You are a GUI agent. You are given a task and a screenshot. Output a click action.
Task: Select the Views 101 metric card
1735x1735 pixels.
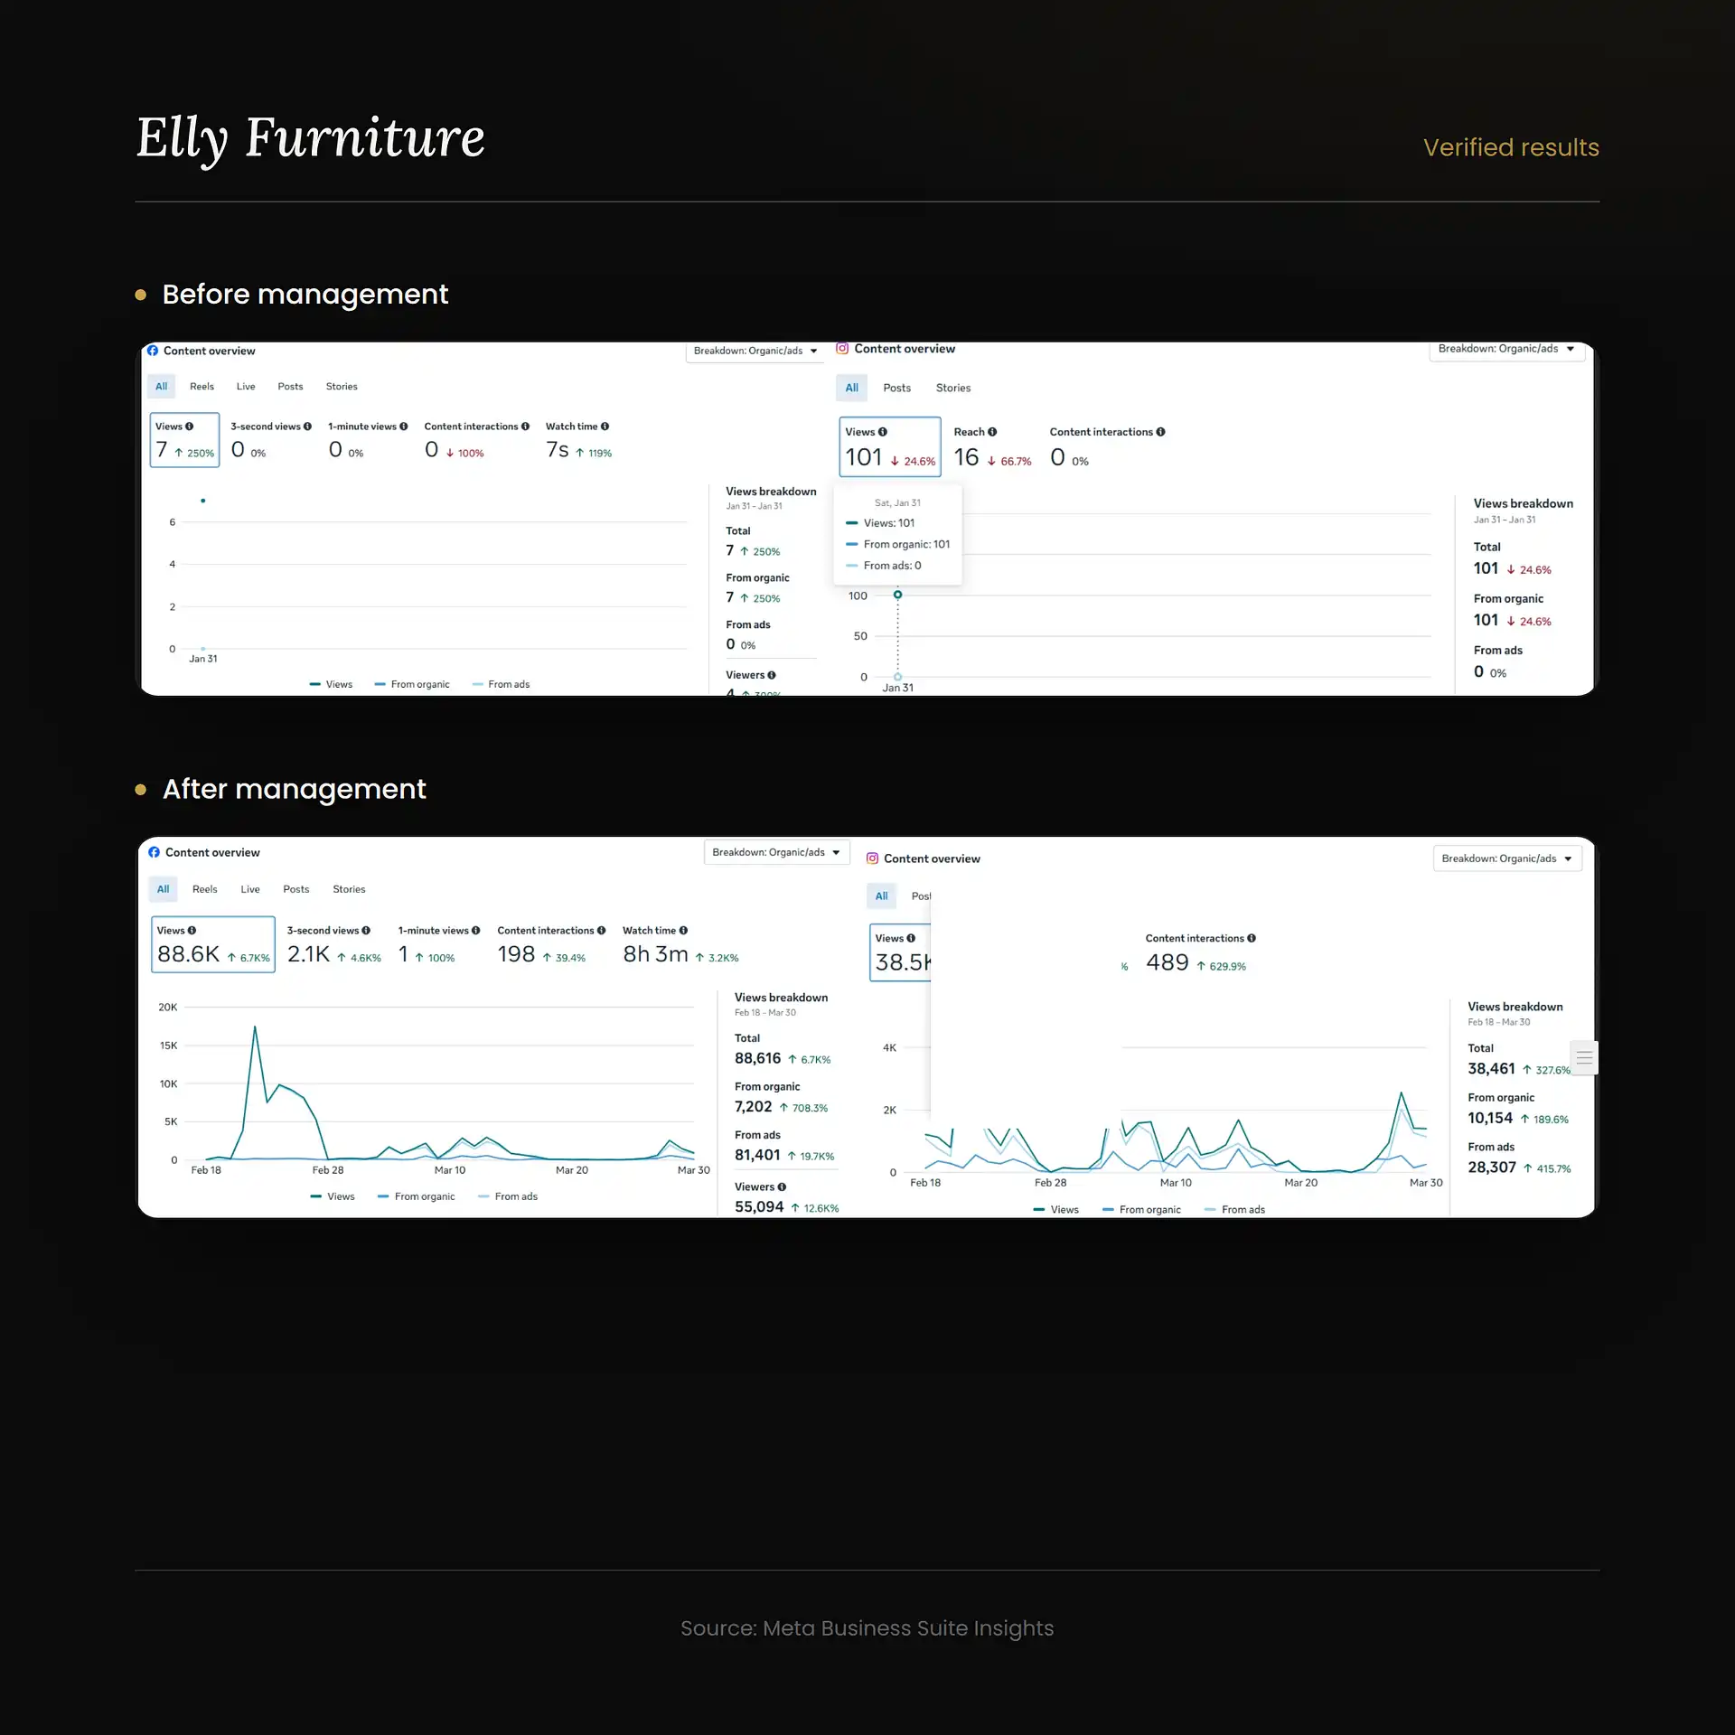[889, 446]
